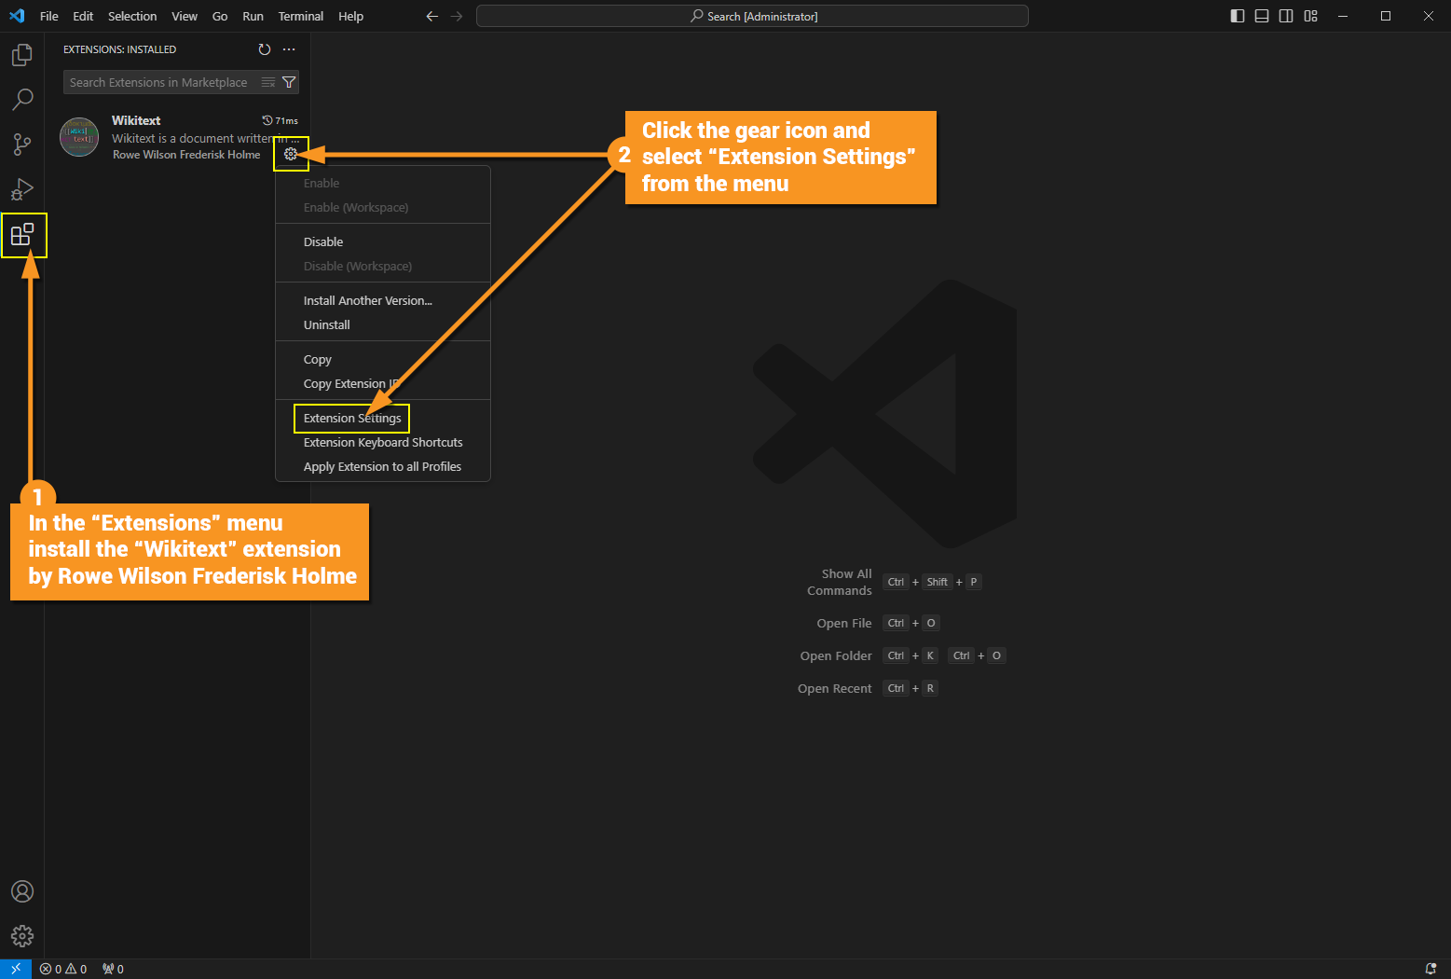The height and width of the screenshot is (979, 1451).
Task: Open the Customize Layout control
Action: pyautogui.click(x=1311, y=16)
